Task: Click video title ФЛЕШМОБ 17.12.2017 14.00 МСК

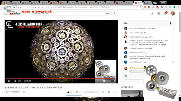Action: [33, 88]
